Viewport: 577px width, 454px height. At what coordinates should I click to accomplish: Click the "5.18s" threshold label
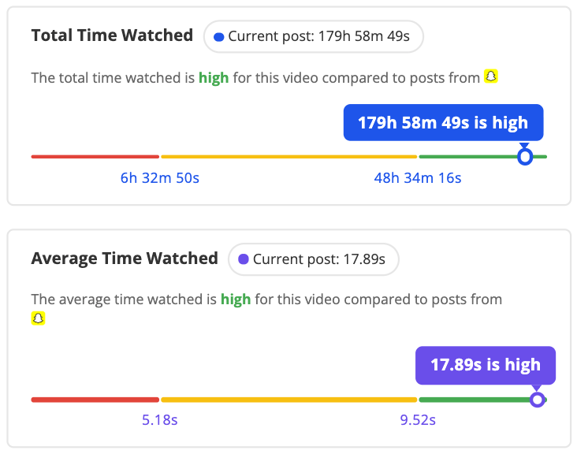pos(160,420)
